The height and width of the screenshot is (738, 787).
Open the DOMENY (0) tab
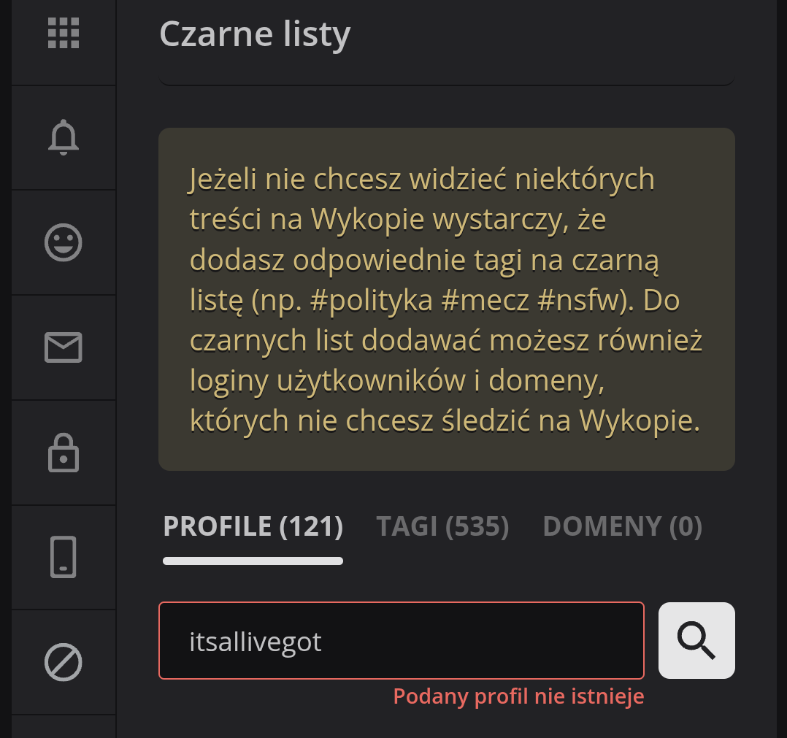pyautogui.click(x=622, y=526)
